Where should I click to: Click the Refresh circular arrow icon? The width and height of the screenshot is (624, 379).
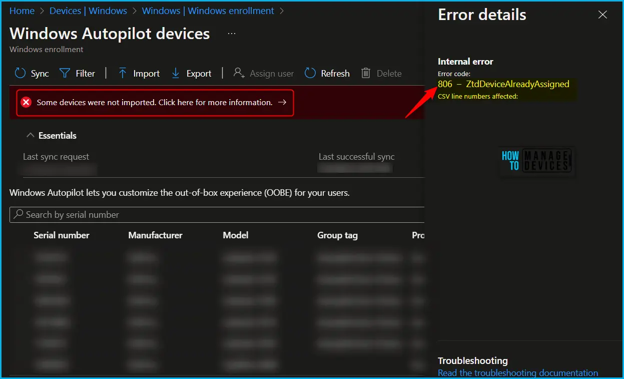click(x=310, y=73)
